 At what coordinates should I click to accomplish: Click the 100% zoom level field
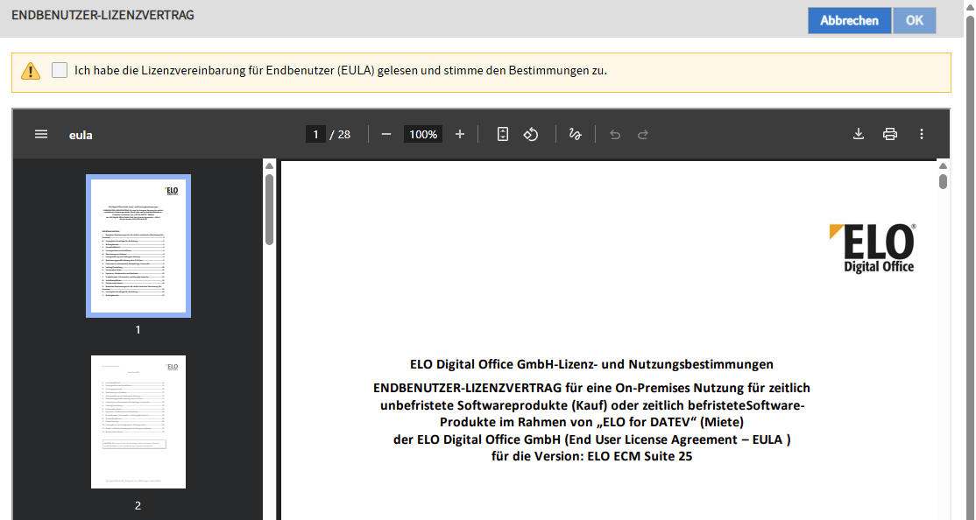click(423, 134)
